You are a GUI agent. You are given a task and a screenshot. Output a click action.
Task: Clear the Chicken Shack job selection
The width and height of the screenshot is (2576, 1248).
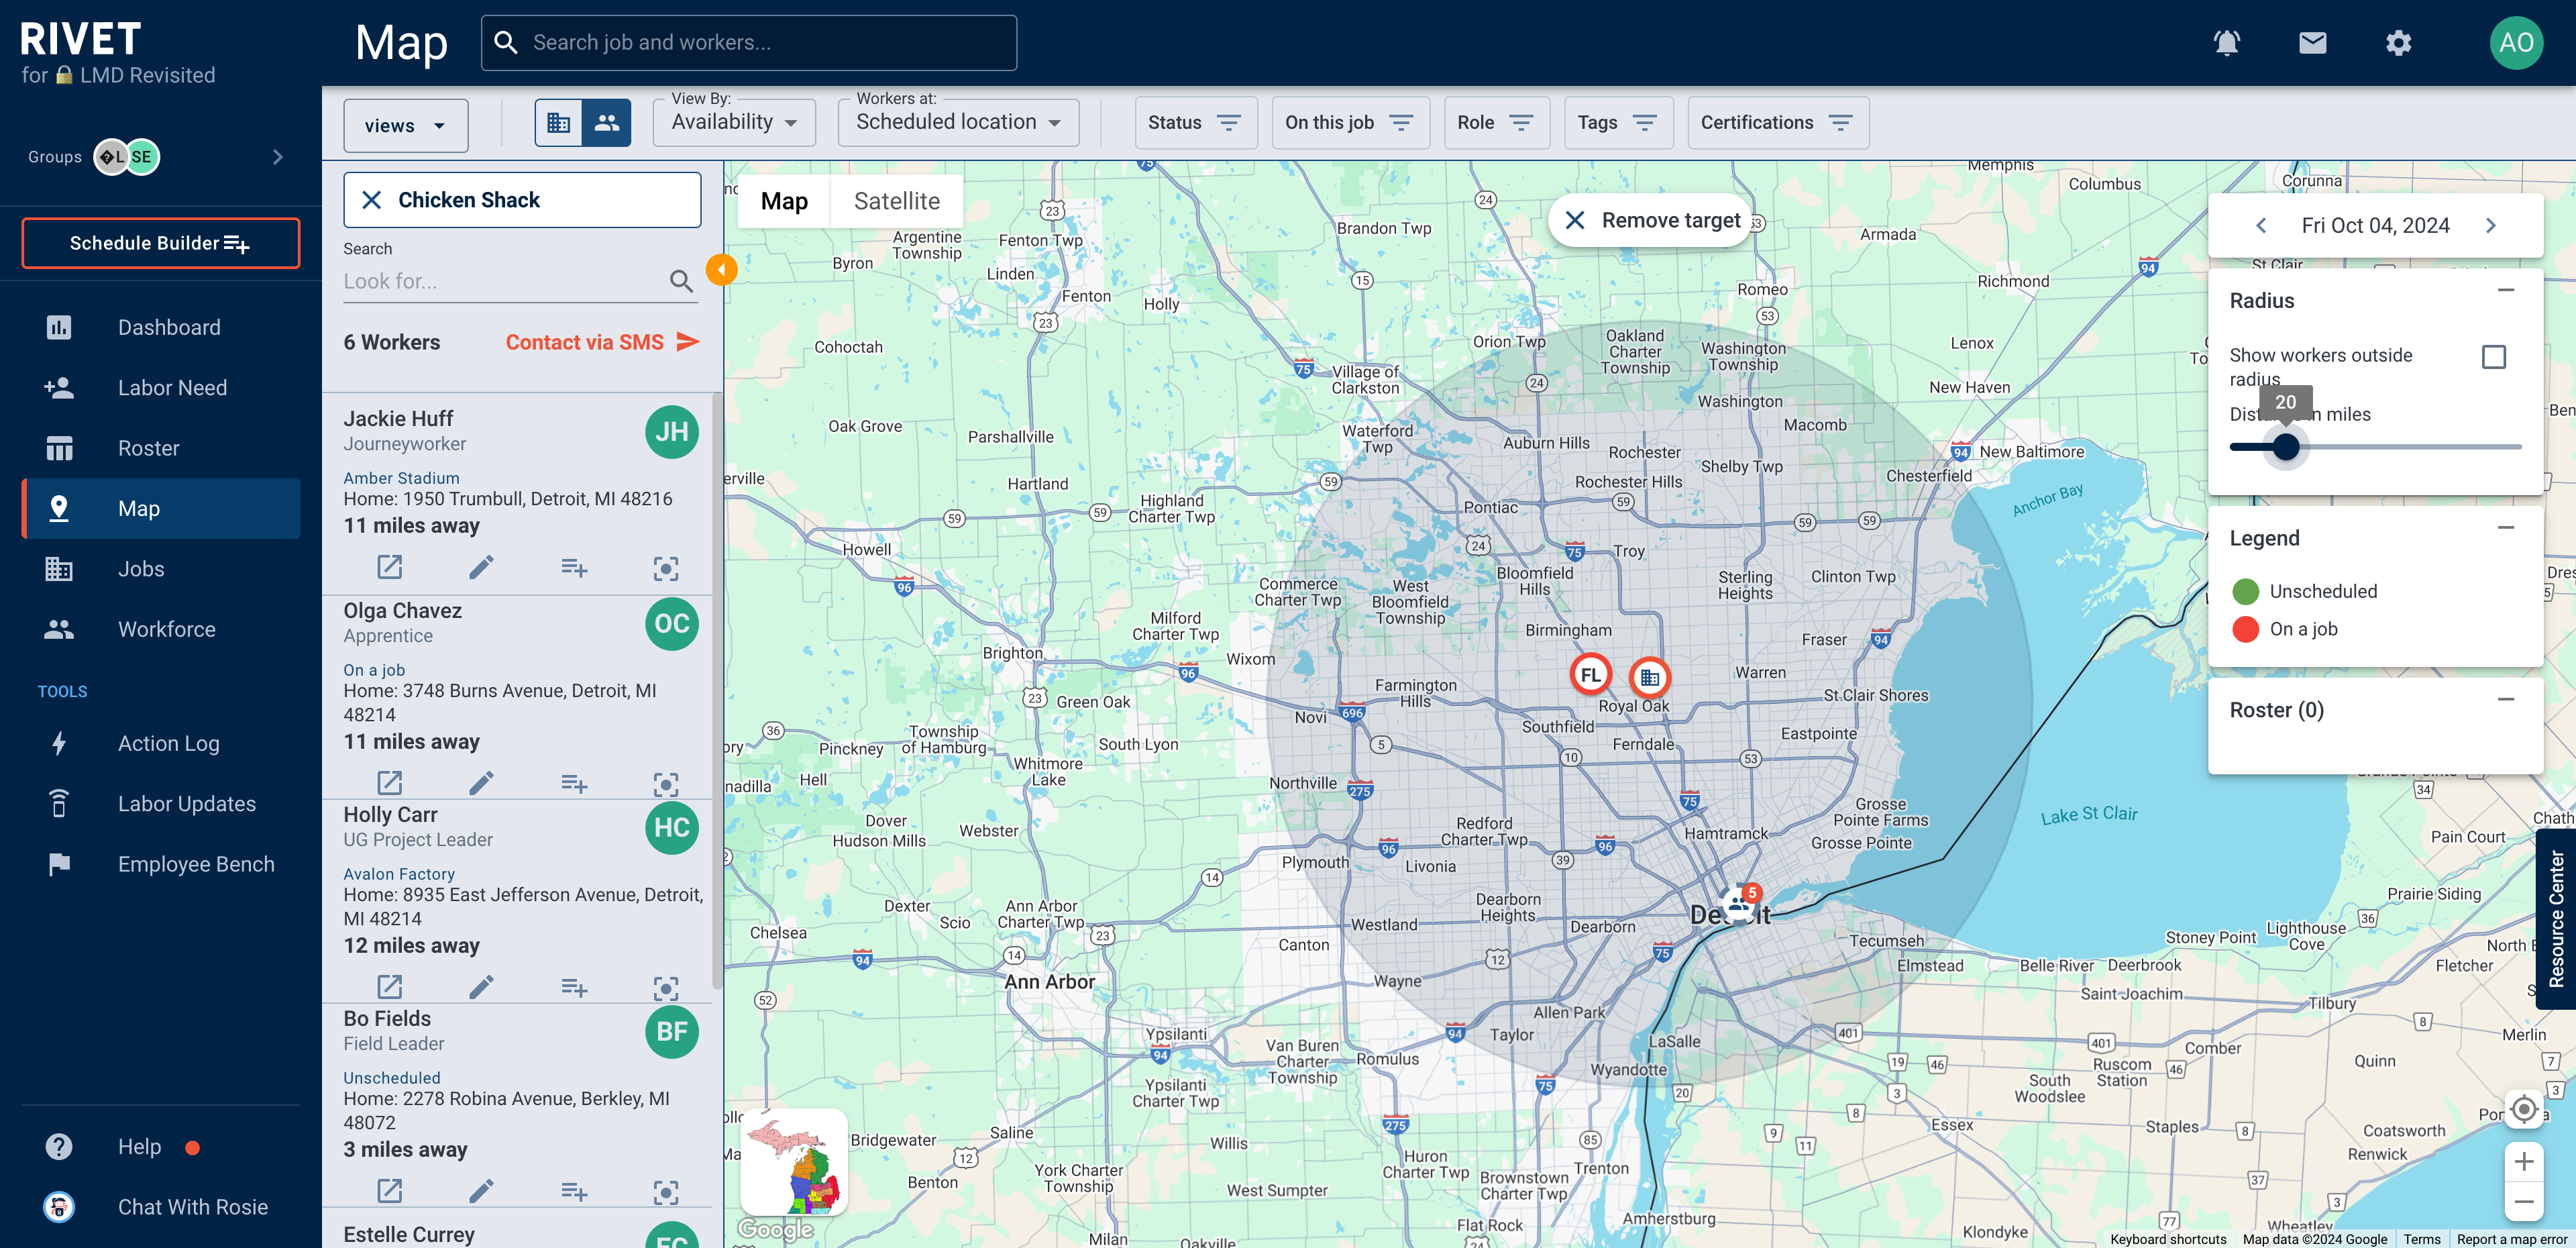[371, 200]
